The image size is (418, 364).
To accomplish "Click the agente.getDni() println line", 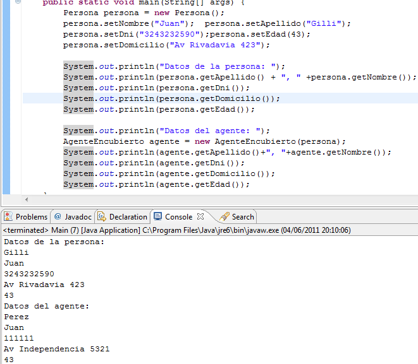I will tap(154, 163).
